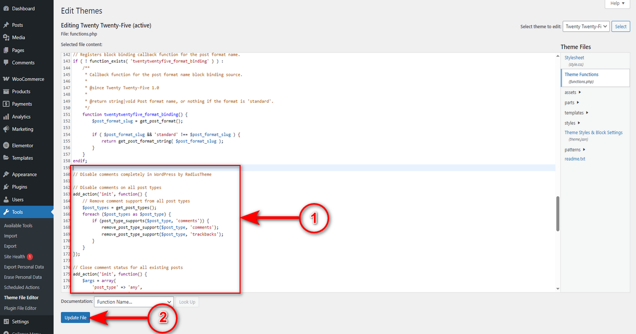Open the Select theme to edit dropdown

586,27
